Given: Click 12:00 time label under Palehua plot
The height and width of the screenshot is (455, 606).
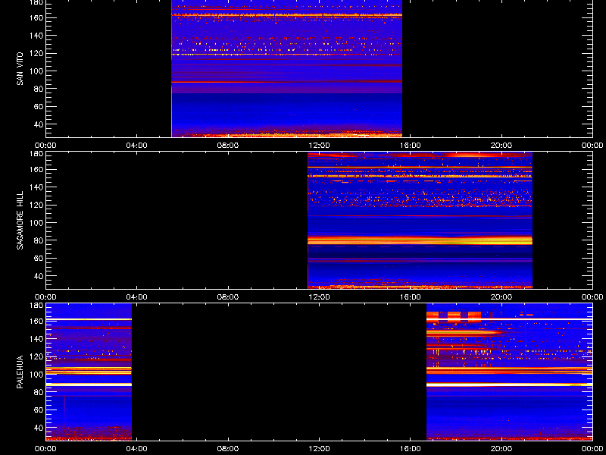Looking at the screenshot, I should click(x=319, y=449).
